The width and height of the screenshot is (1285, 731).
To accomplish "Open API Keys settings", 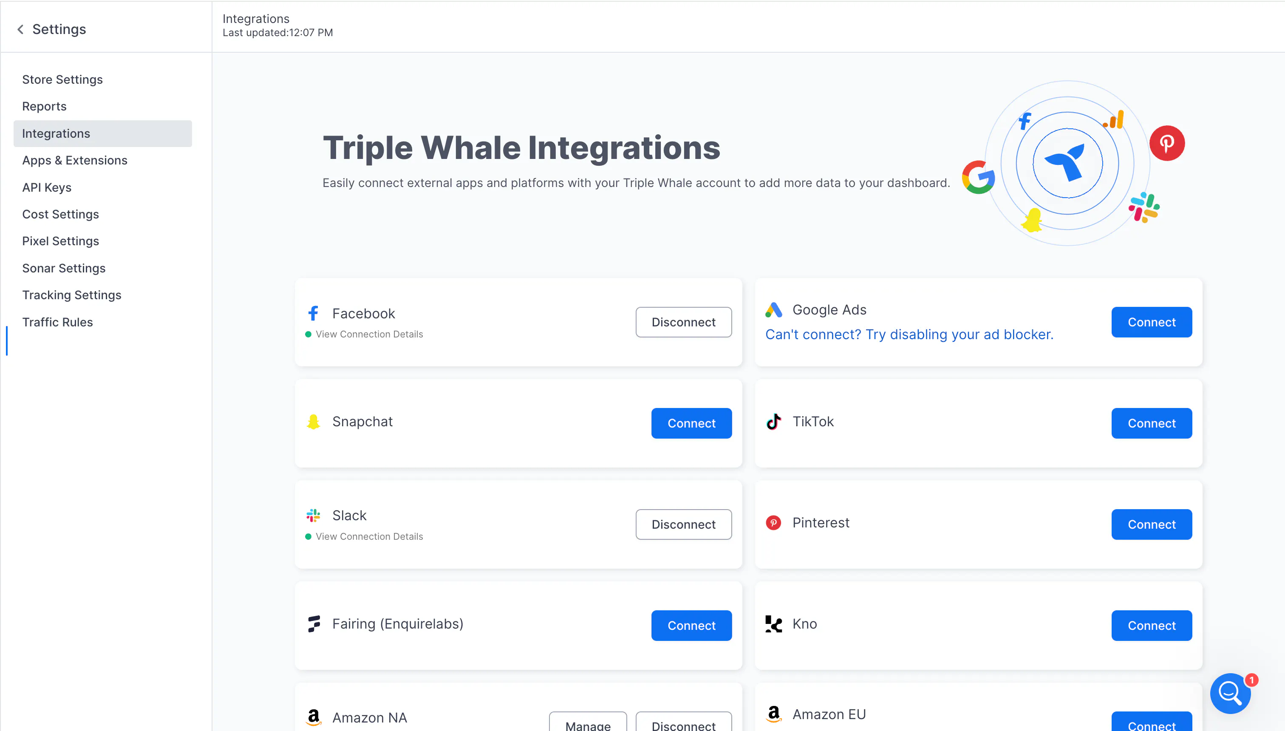I will (47, 187).
